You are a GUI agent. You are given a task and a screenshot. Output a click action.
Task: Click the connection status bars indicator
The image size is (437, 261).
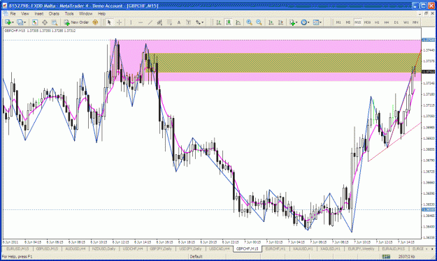(386, 257)
